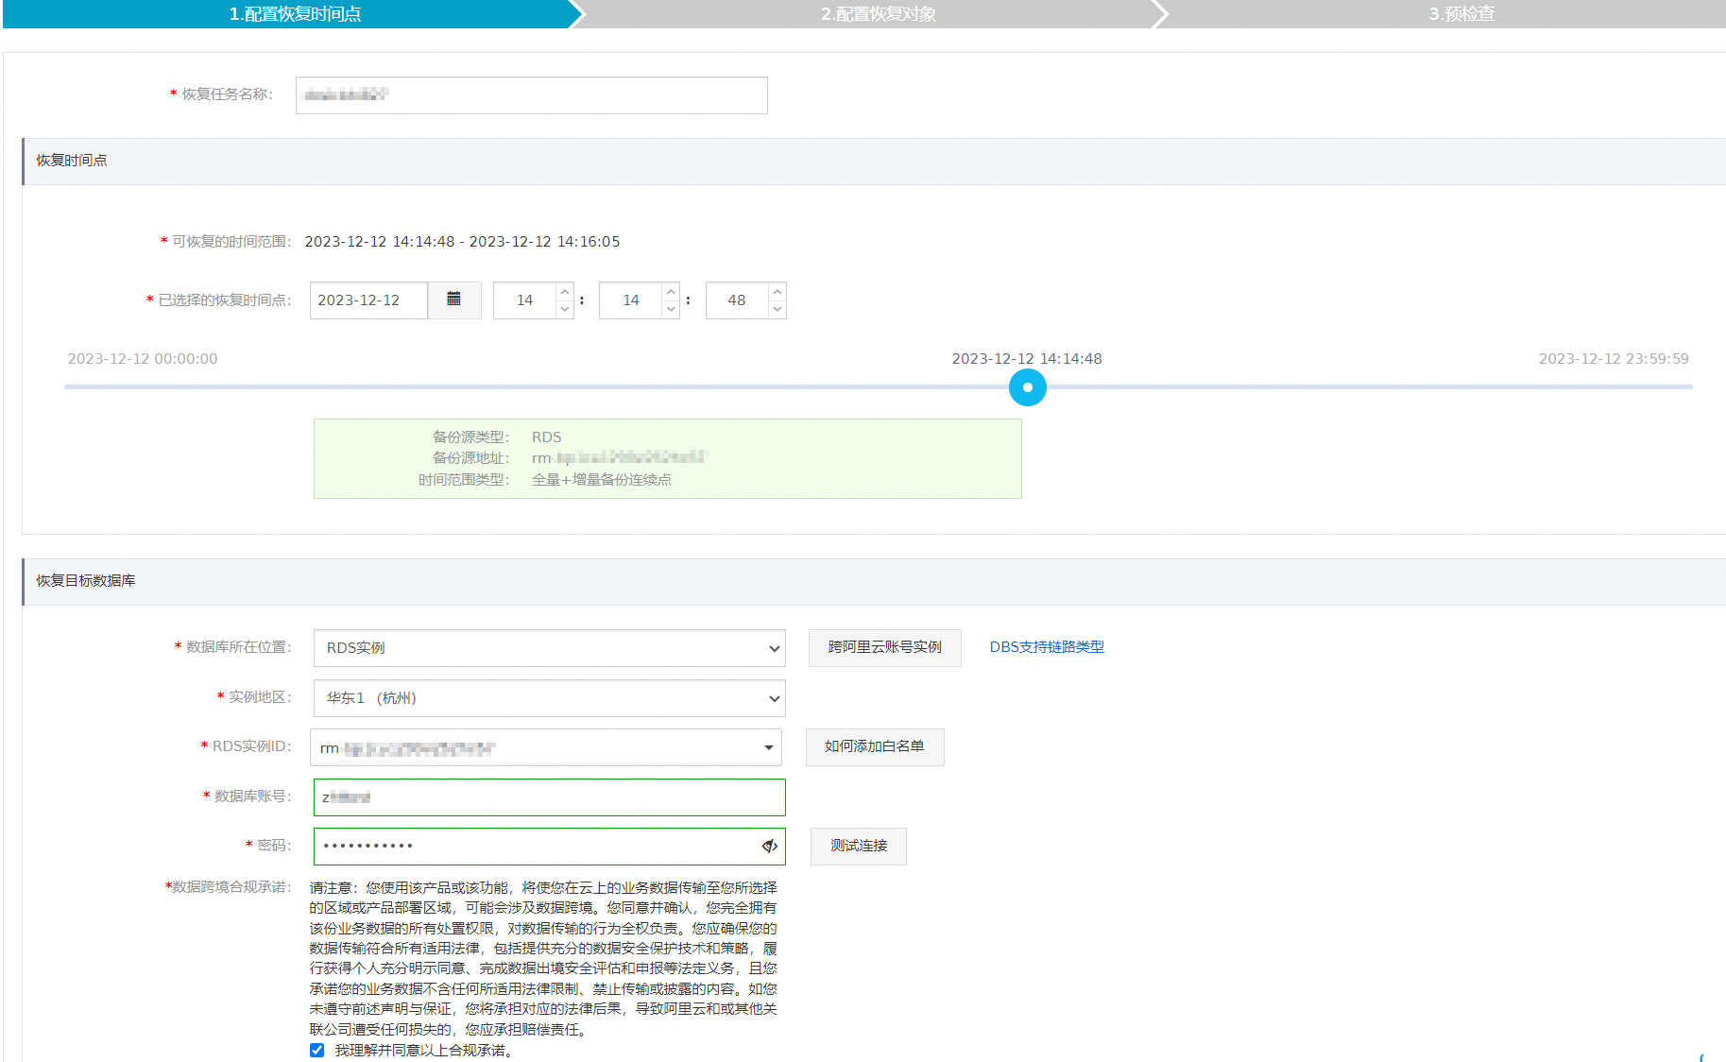1726x1062 pixels.
Task: Go to step 2.配置恢复对象
Action: coord(877,13)
